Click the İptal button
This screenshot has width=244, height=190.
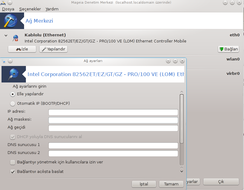[144, 184]
